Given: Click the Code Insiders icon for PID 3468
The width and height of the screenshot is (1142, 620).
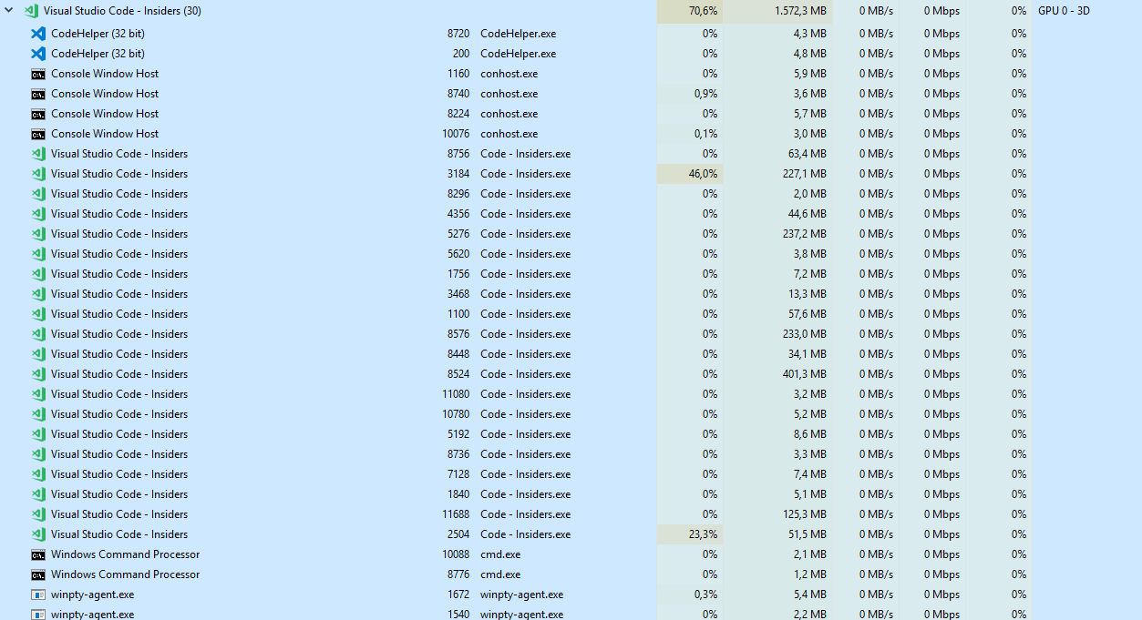Looking at the screenshot, I should tap(38, 294).
